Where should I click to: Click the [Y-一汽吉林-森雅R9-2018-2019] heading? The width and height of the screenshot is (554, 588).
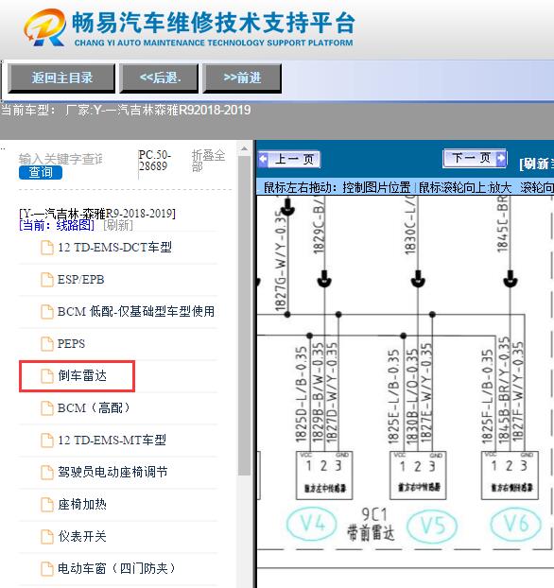click(97, 214)
